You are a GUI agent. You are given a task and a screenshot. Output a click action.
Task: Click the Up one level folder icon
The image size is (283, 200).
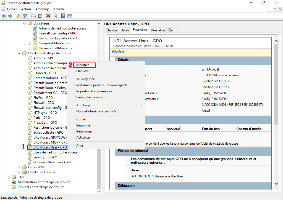19,16
